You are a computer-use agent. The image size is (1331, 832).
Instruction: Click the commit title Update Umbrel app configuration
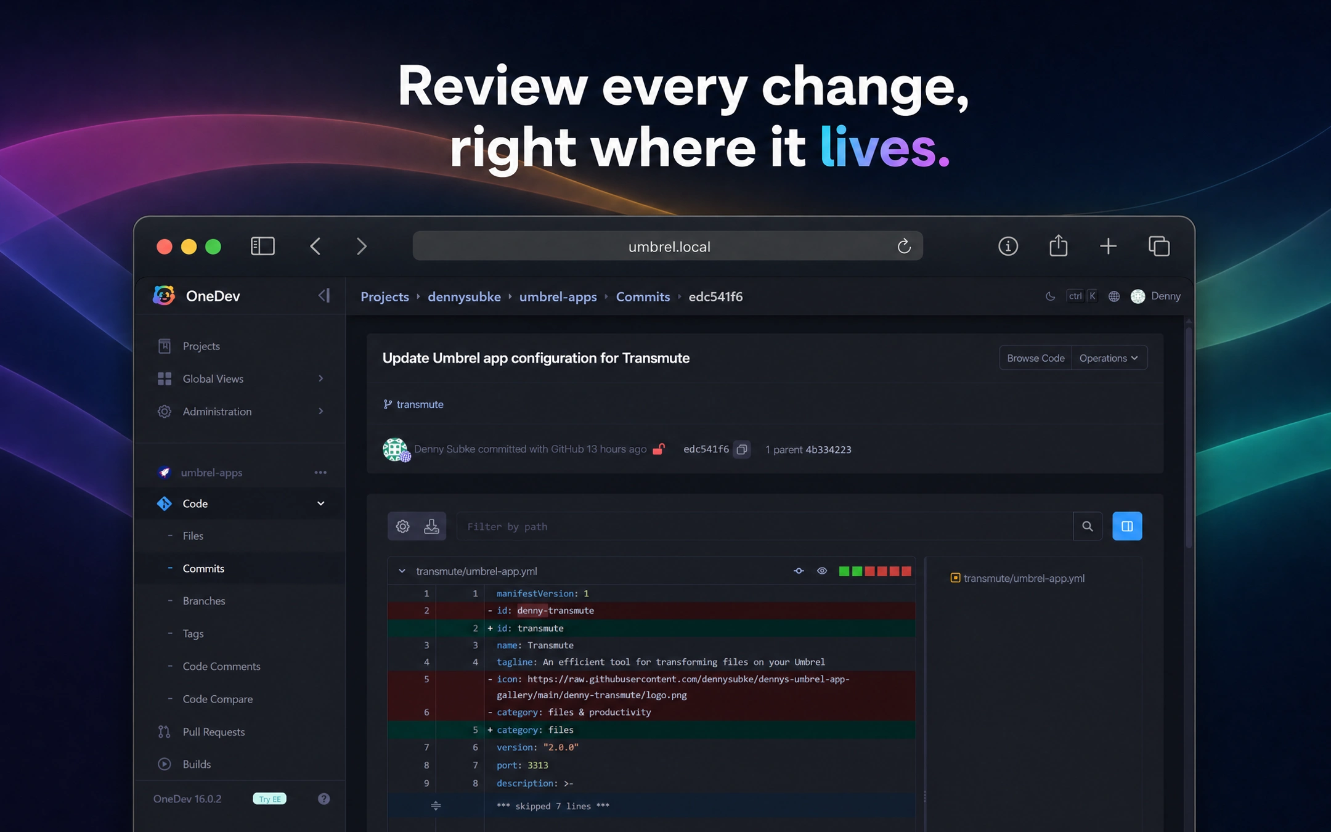[535, 358]
